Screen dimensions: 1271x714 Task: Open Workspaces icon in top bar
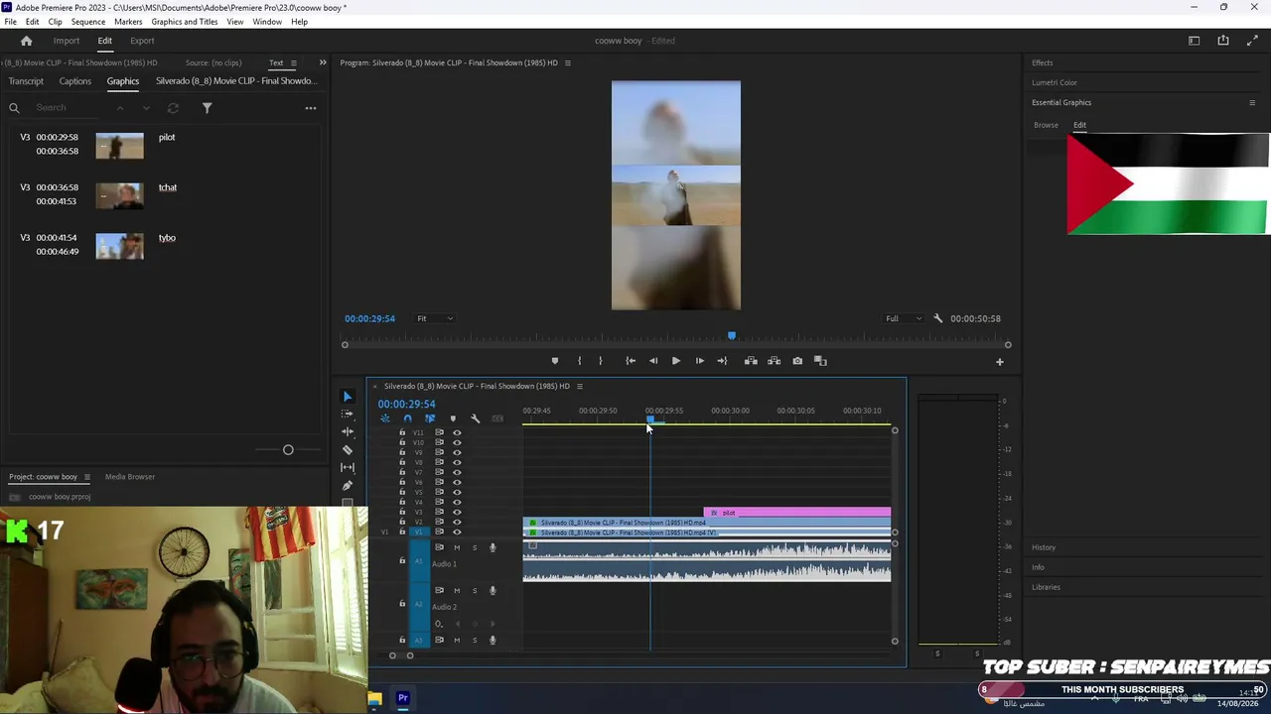pyautogui.click(x=1195, y=41)
